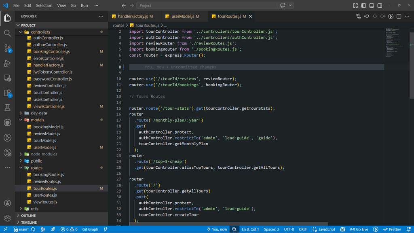
Task: Click the Split Editor Right icon
Action: tap(399, 17)
